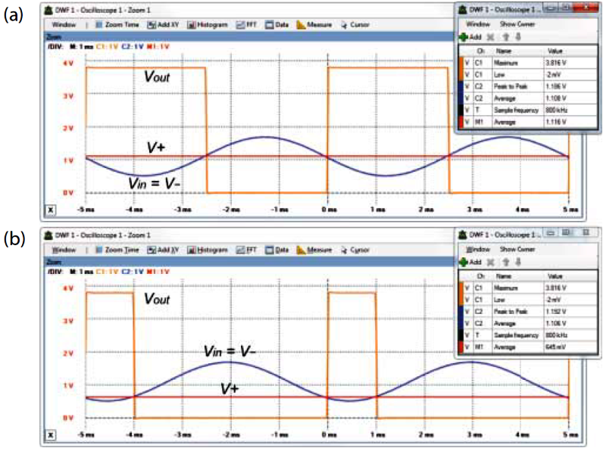Open Data view in lower oscilloscope toolbar
606x451 pixels.
[277, 248]
